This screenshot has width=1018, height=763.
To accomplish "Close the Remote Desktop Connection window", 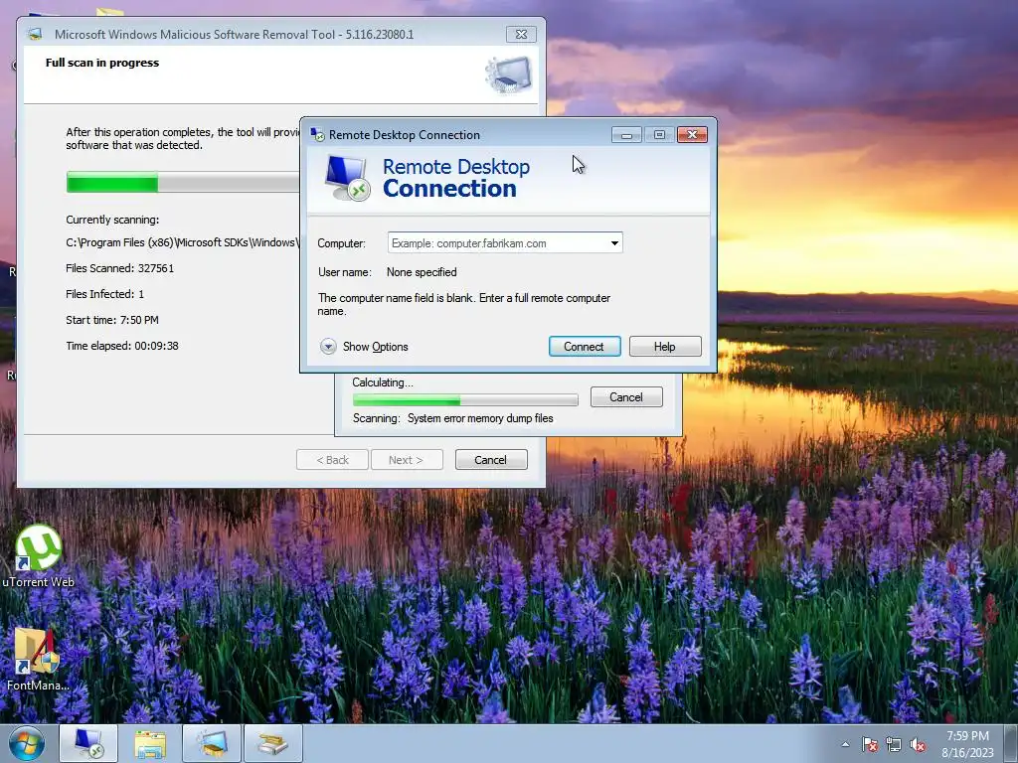I will (x=692, y=135).
